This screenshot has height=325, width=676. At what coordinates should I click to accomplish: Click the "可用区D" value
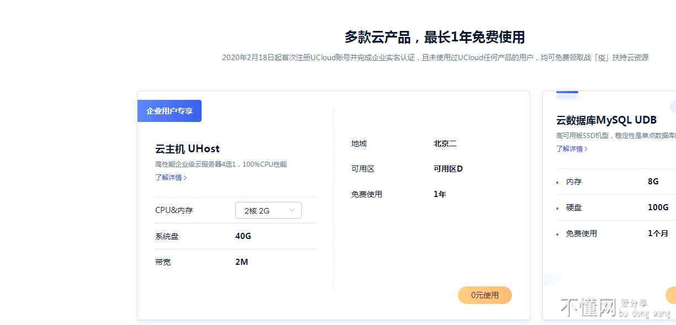tap(448, 169)
